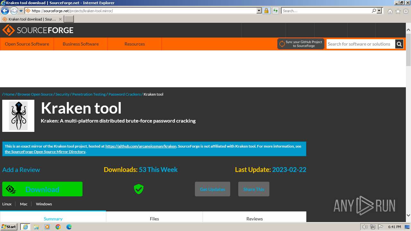
Task: Switch to the Files tab
Action: click(154, 217)
